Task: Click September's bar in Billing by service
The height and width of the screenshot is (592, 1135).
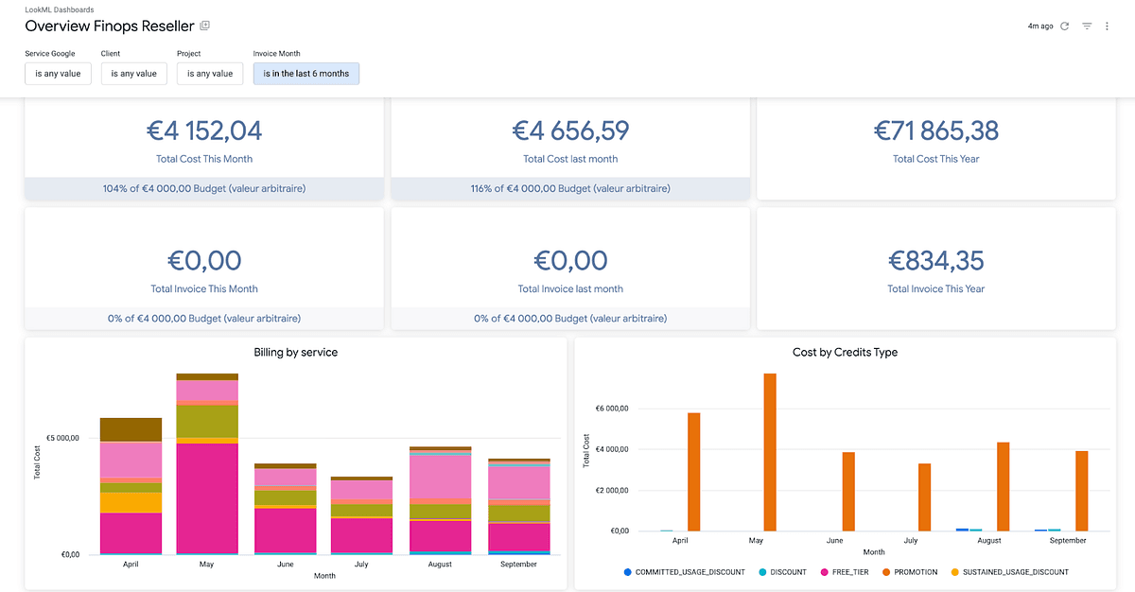Action: pyautogui.click(x=519, y=507)
